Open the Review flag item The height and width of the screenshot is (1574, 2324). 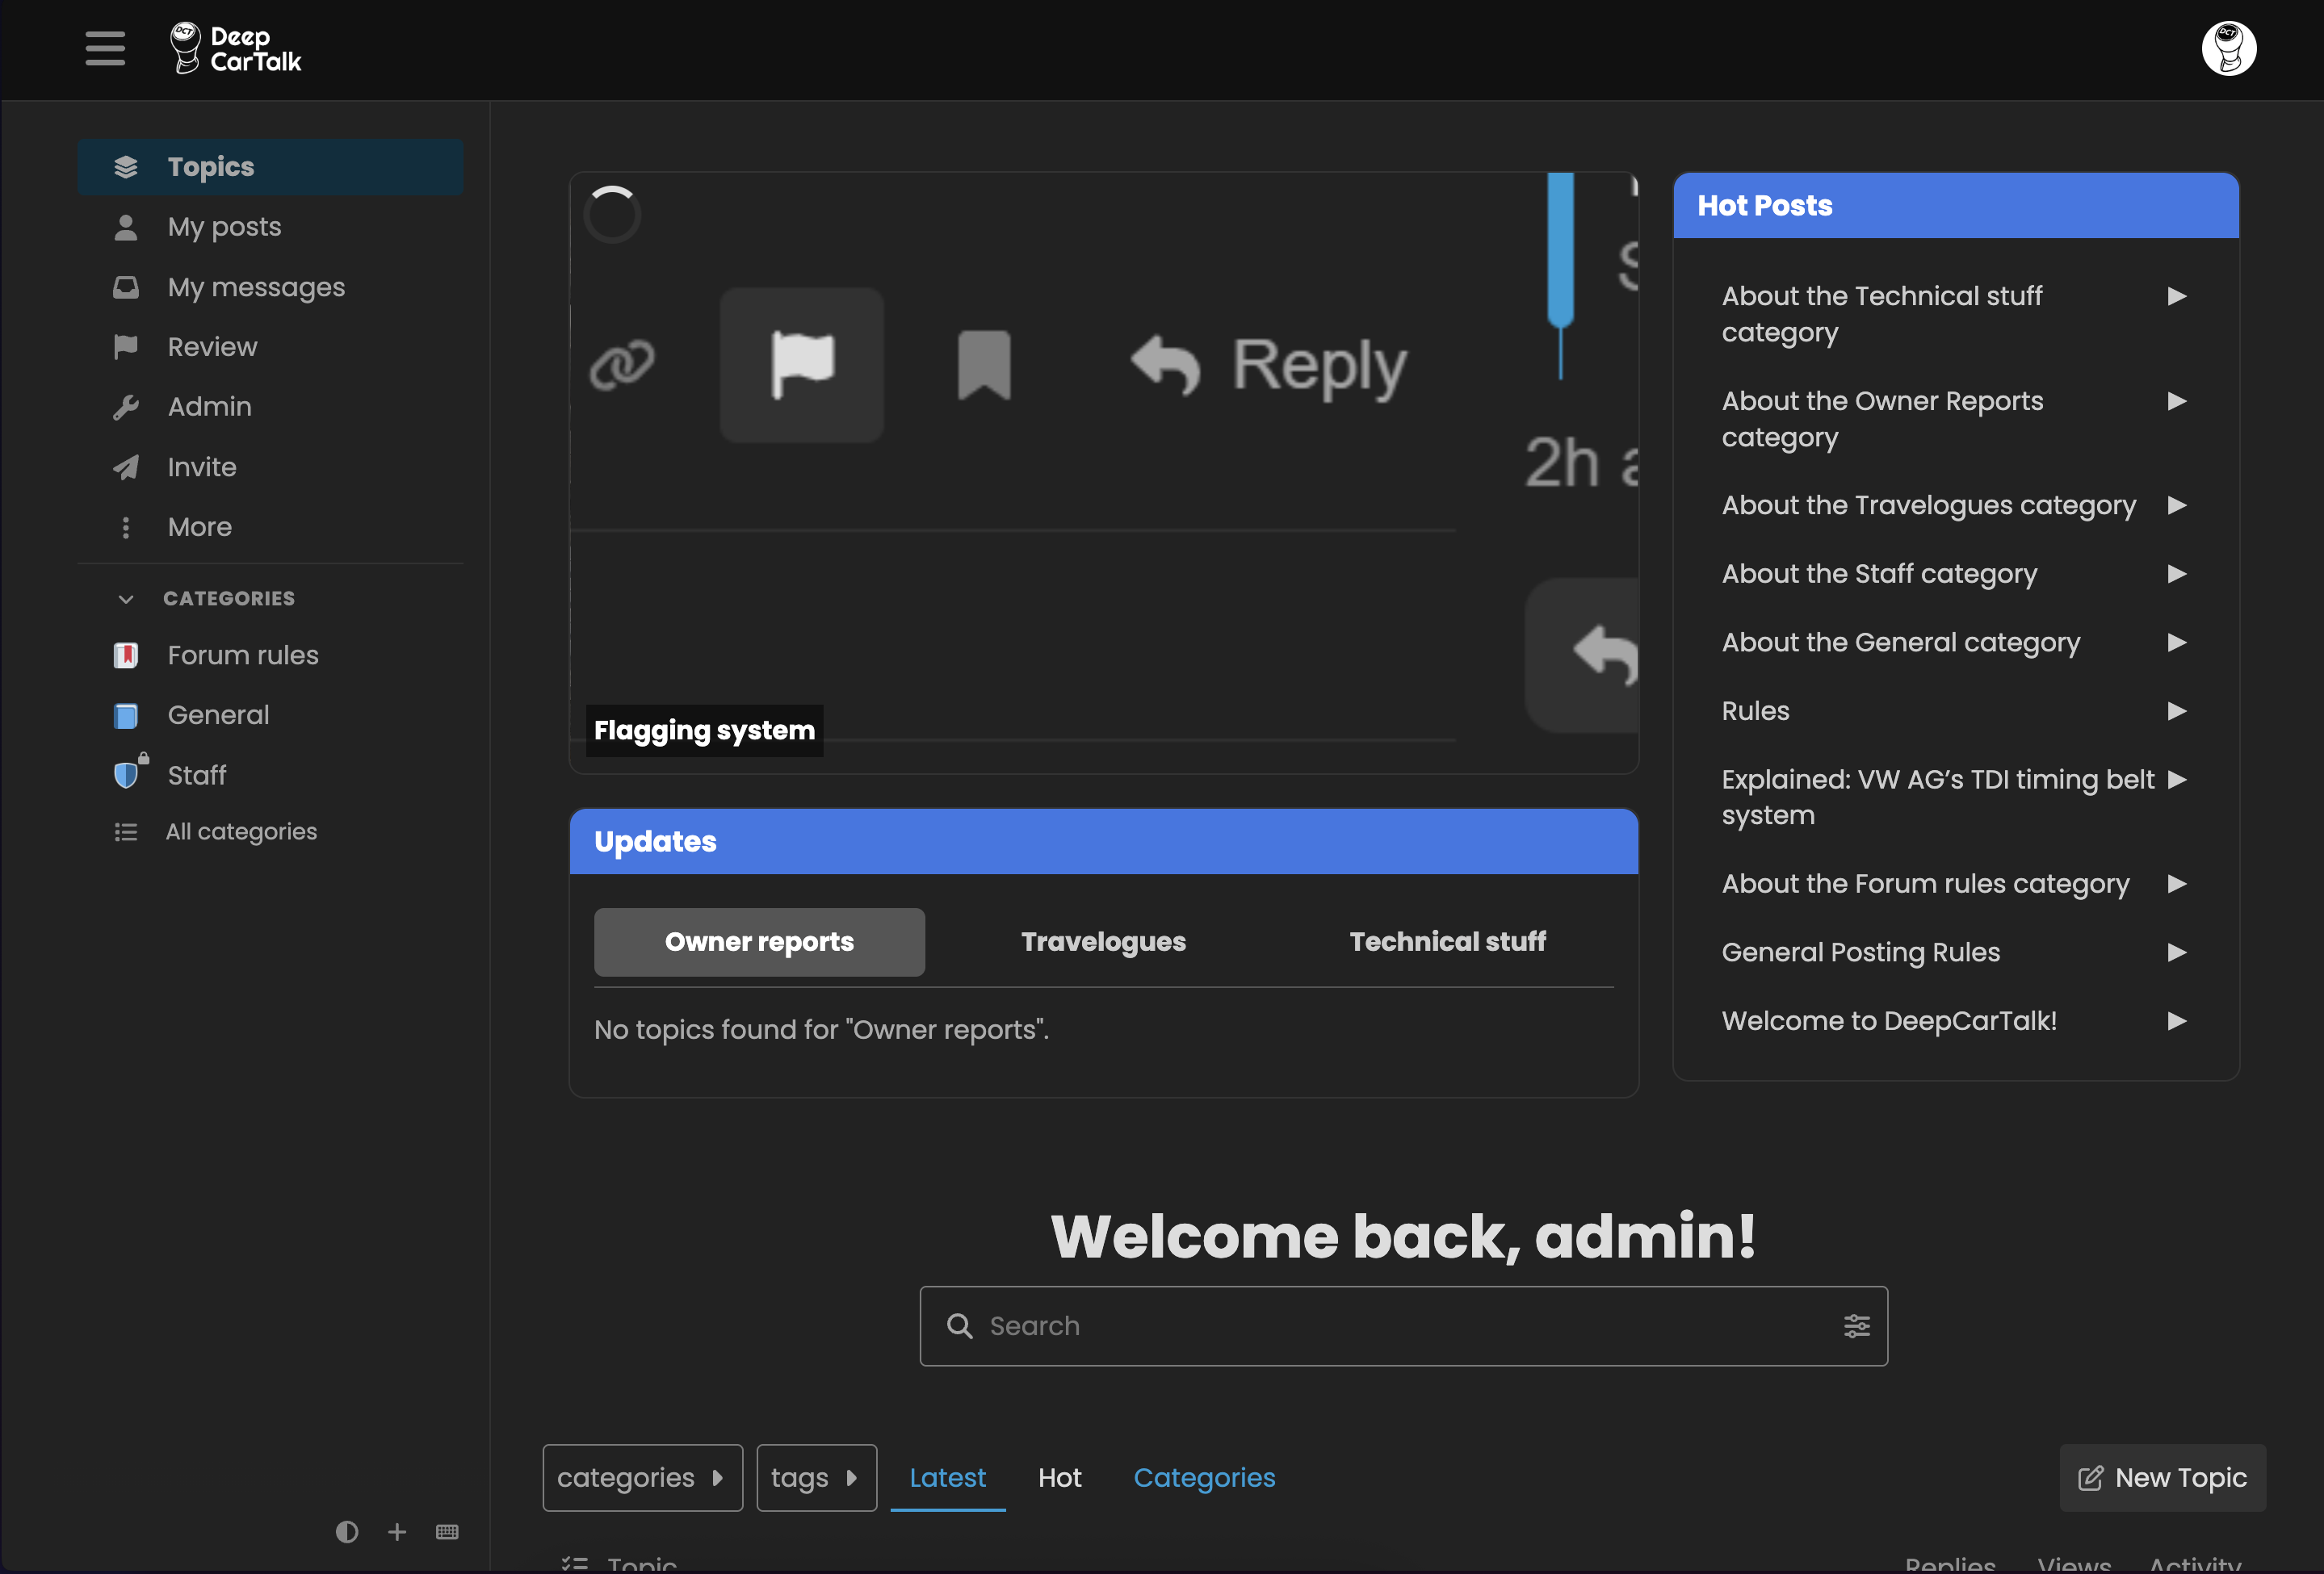click(x=212, y=347)
